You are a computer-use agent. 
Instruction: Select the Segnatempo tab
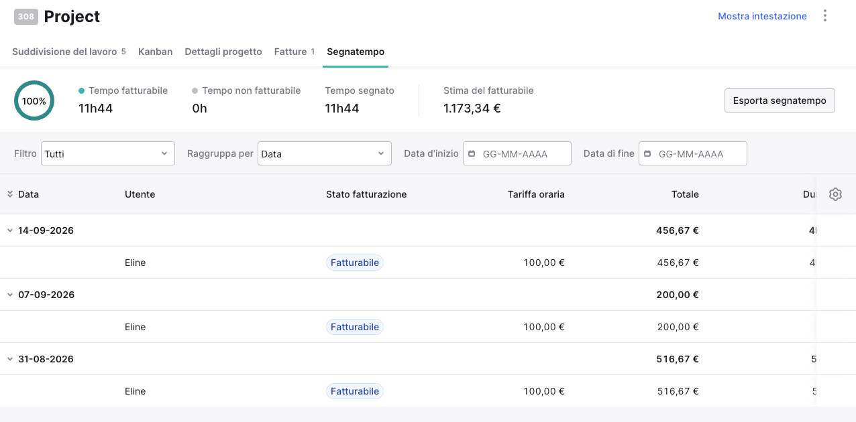pos(356,52)
